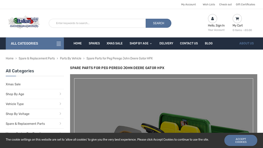
Task: Accept cookies via the Accept Cookies button
Action: (241, 140)
